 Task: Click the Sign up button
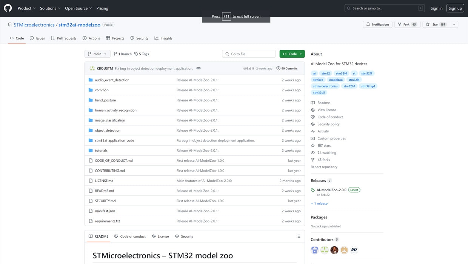coord(455,8)
